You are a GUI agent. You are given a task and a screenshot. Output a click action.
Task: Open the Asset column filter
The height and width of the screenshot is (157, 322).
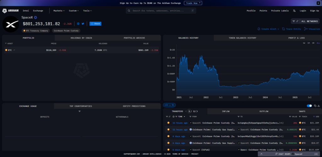(x=6, y=43)
